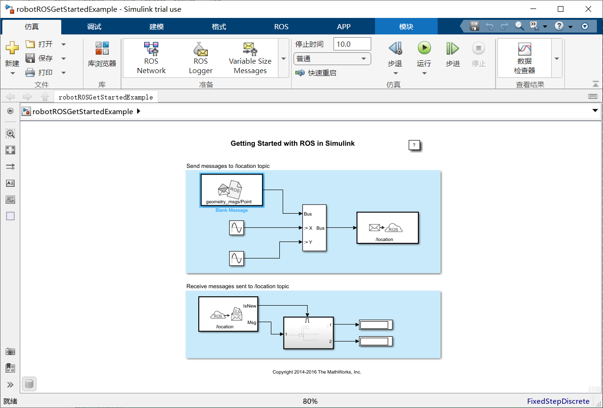Click the area box tool in the left palette
603x408 pixels.
tap(10, 216)
